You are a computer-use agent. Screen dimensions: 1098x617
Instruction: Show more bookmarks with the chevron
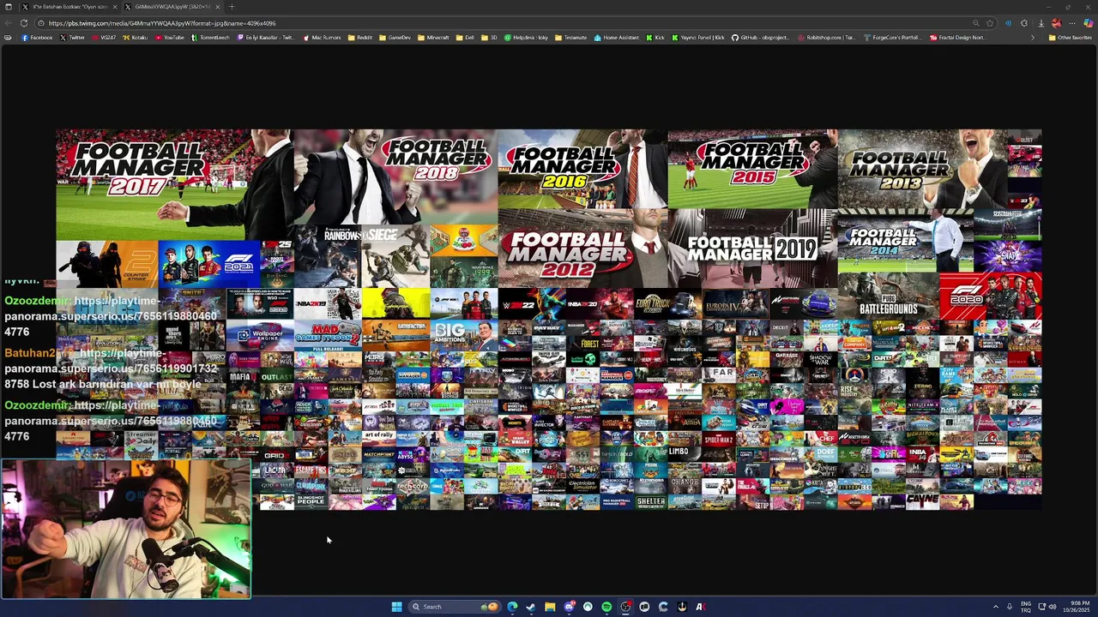(x=1033, y=38)
